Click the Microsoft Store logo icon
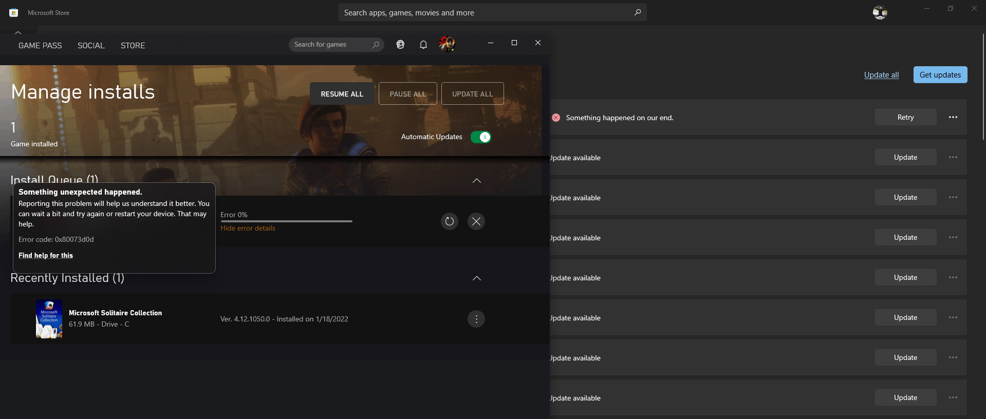Viewport: 986px width, 419px height. (14, 12)
